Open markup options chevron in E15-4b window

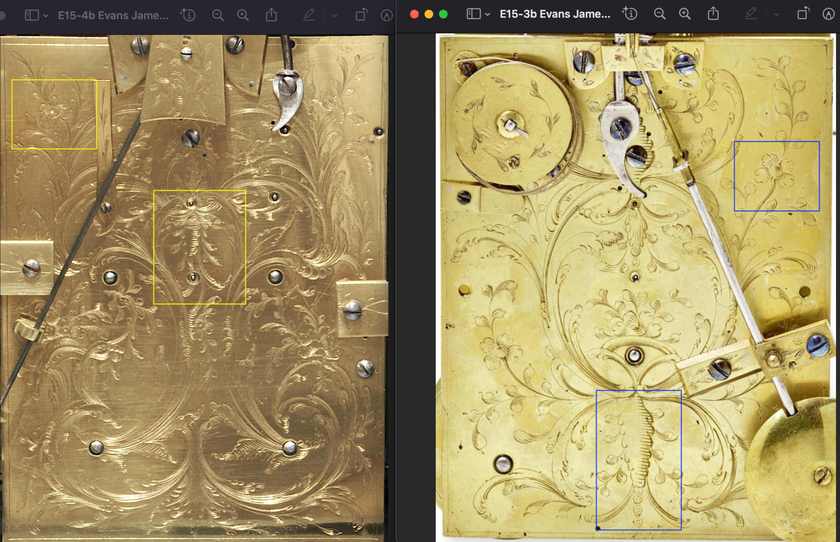click(x=334, y=16)
